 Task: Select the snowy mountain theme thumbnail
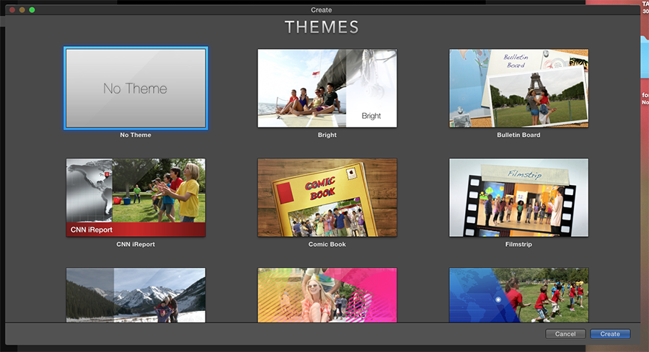136,295
